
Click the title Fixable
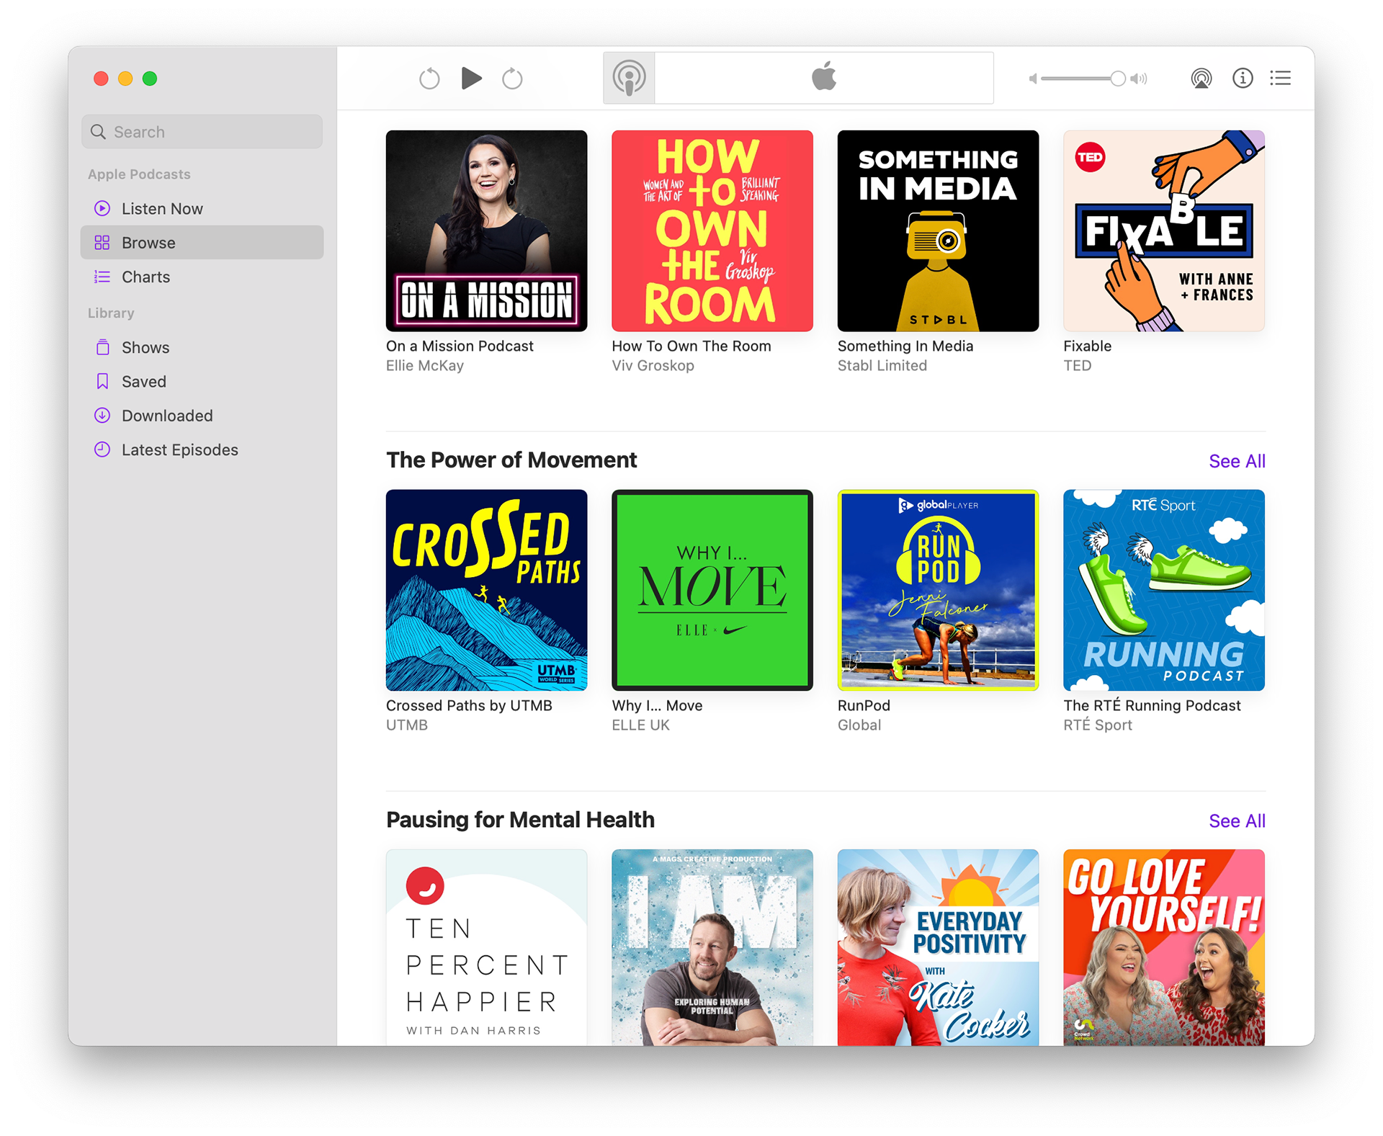tap(1087, 346)
